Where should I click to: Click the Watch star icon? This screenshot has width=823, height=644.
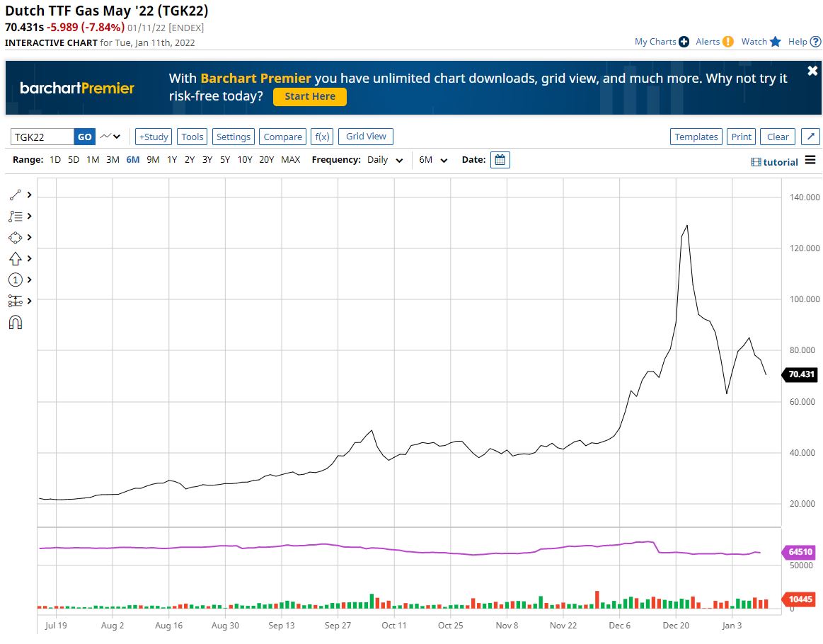(x=776, y=42)
